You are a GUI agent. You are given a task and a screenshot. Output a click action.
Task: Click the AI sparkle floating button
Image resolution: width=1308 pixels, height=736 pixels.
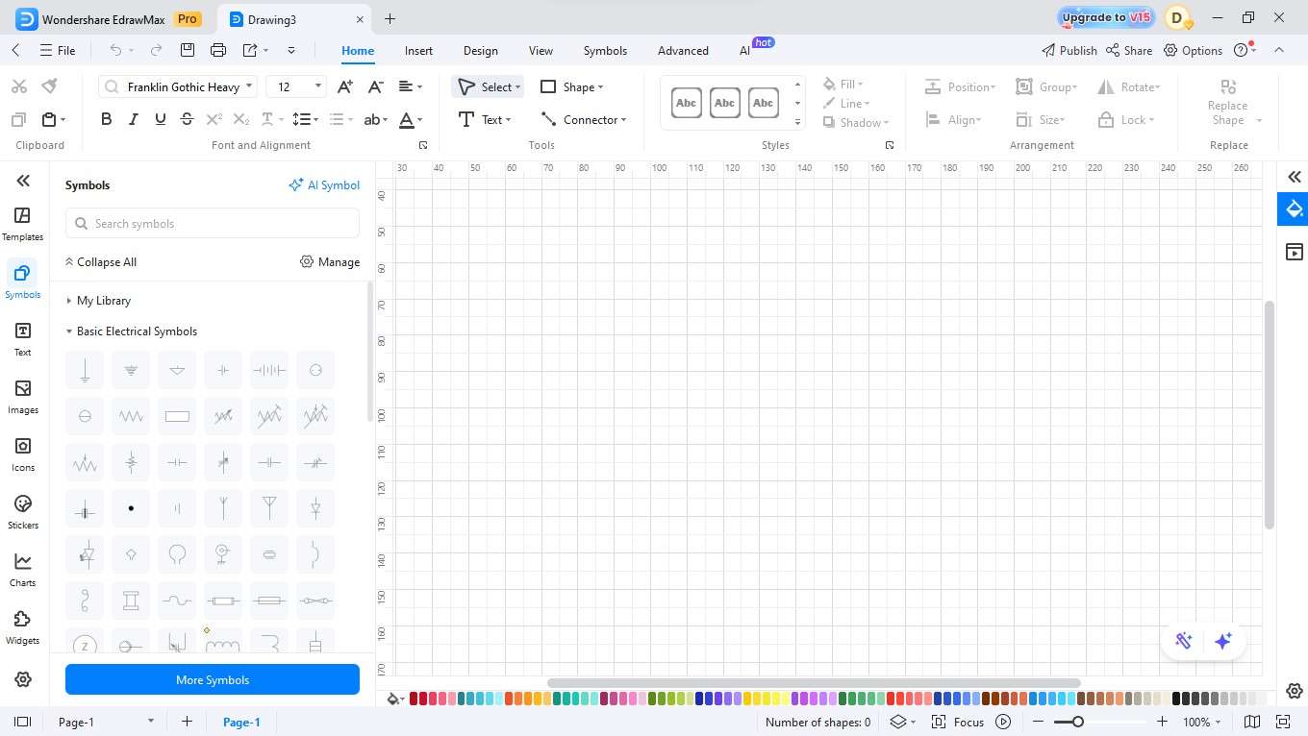(1222, 641)
